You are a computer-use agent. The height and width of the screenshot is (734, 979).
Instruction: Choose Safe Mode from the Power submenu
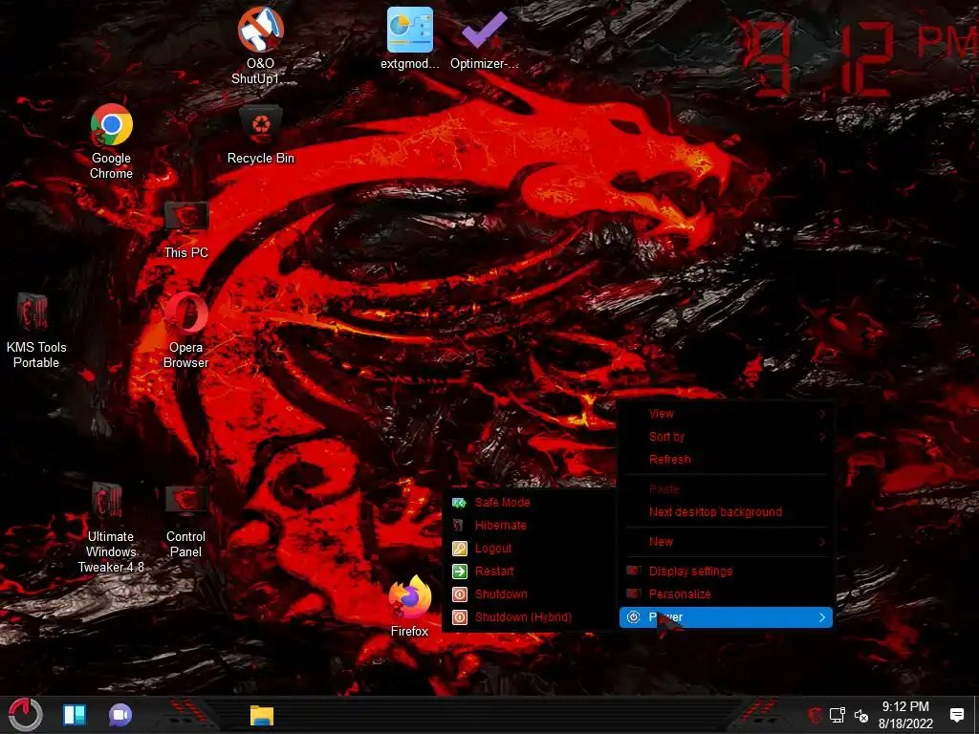pos(530,503)
